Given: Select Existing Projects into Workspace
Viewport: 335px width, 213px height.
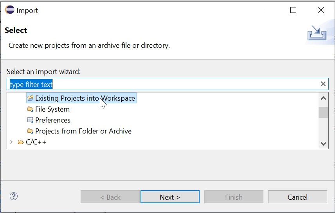Looking at the screenshot, I should pos(85,98).
